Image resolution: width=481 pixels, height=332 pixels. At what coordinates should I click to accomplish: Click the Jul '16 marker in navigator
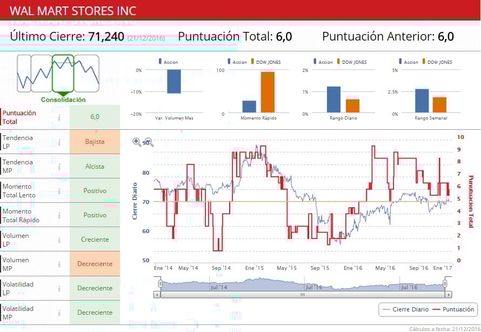(x=409, y=287)
